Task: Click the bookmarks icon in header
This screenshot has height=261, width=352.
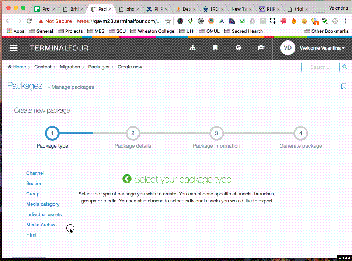Action: [x=215, y=48]
